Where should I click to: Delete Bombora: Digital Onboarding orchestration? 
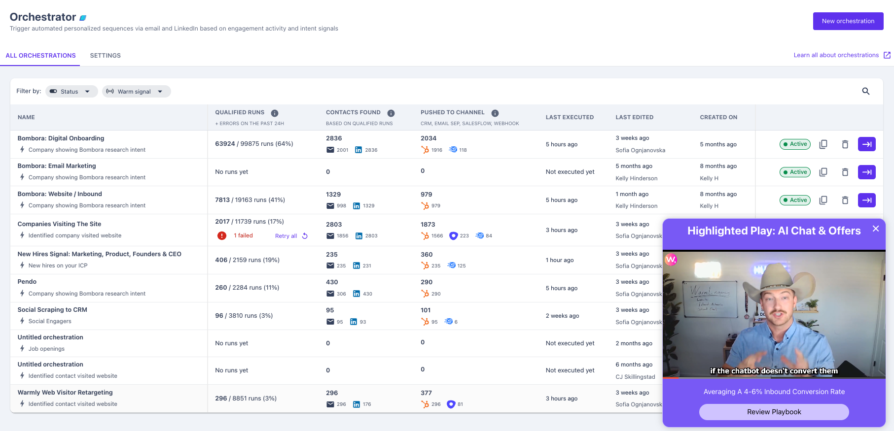(845, 144)
